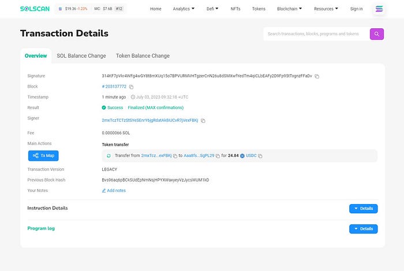The height and width of the screenshot is (271, 404).
Task: Copy the USDC token address
Action: tap(260, 156)
